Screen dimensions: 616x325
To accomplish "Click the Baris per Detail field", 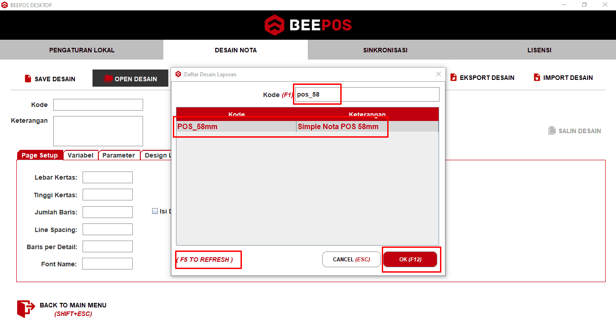I will pos(107,246).
